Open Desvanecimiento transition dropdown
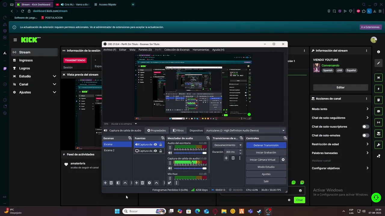The image size is (385, 216). click(x=228, y=145)
